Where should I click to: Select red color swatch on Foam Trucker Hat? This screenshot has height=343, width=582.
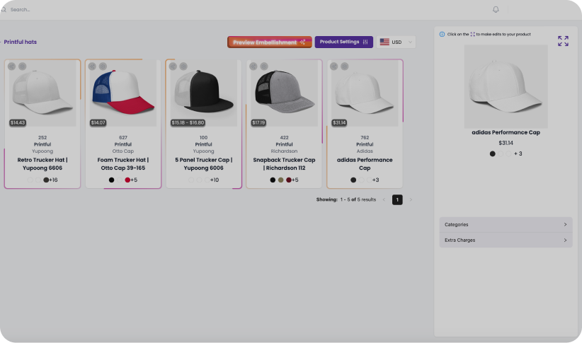coord(127,180)
